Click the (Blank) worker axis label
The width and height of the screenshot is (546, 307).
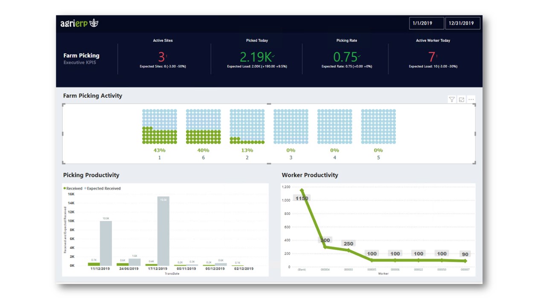(x=302, y=269)
